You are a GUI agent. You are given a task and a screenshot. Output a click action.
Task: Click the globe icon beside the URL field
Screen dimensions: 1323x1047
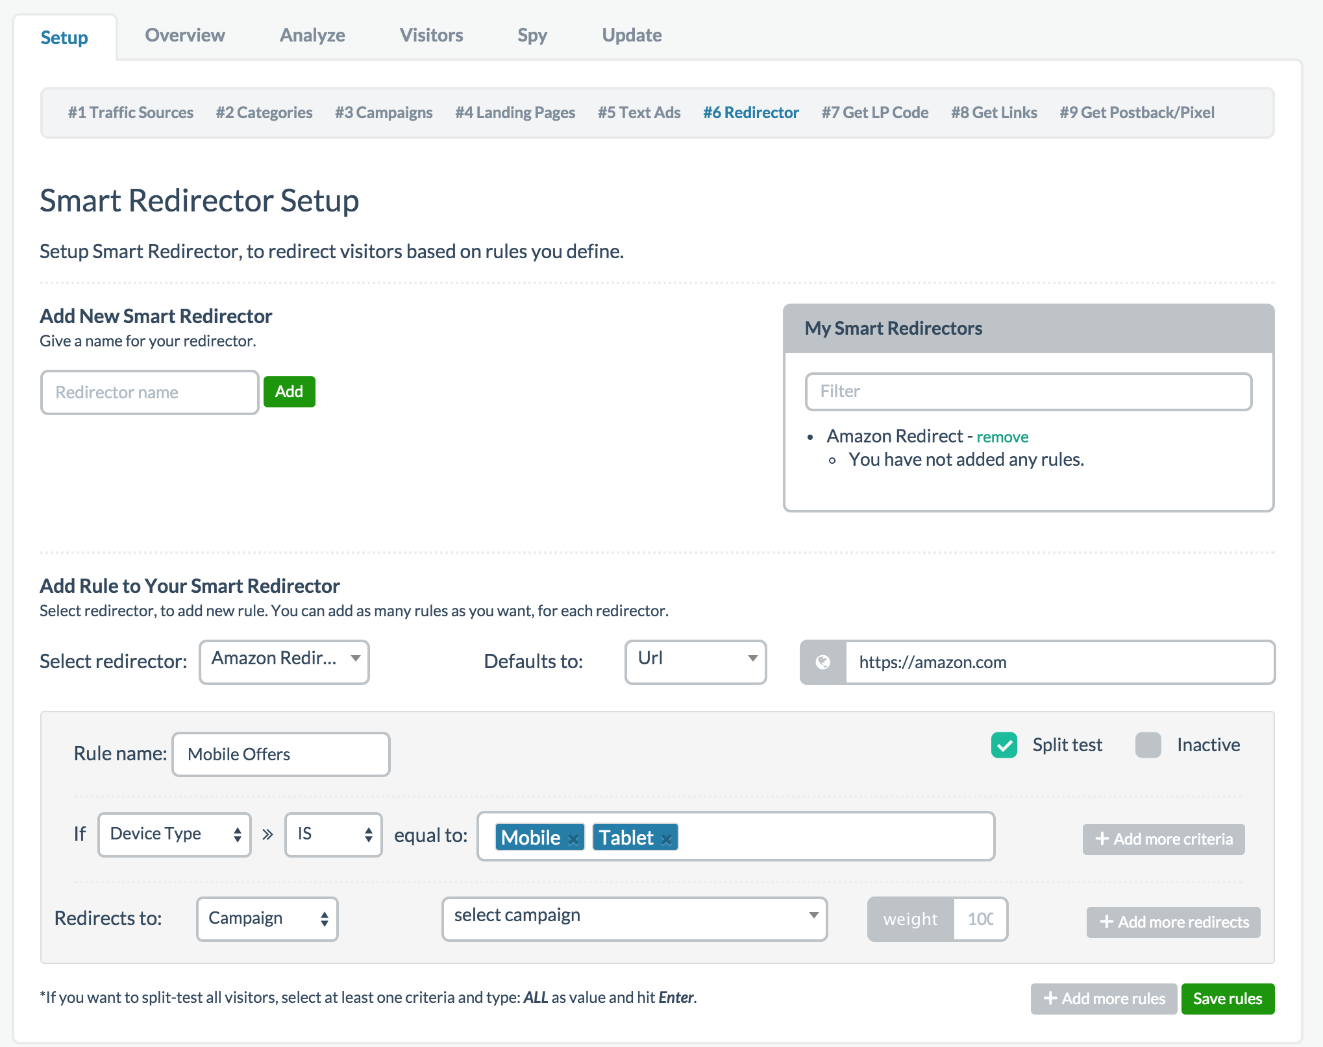point(822,662)
